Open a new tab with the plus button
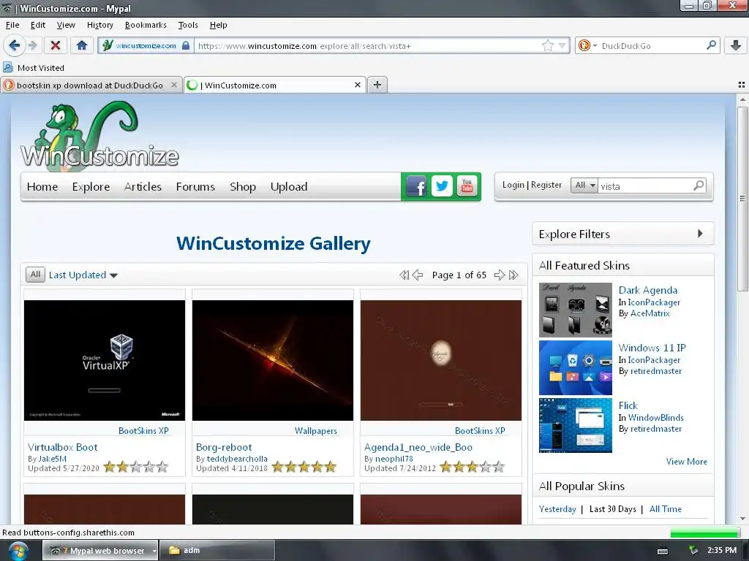This screenshot has height=561, width=749. (377, 85)
